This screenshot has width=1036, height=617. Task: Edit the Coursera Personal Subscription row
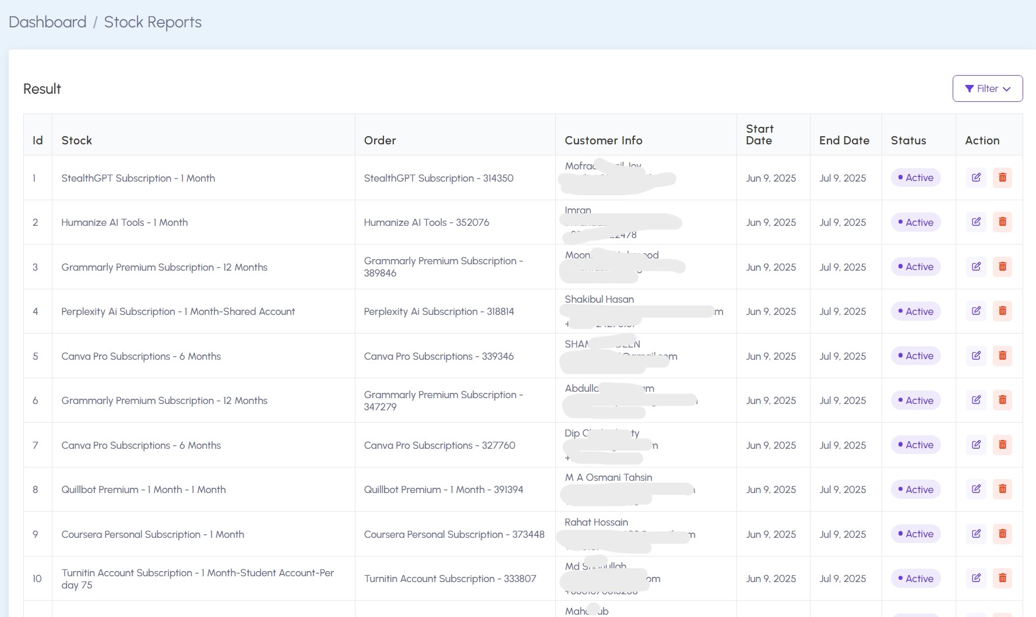tap(977, 534)
